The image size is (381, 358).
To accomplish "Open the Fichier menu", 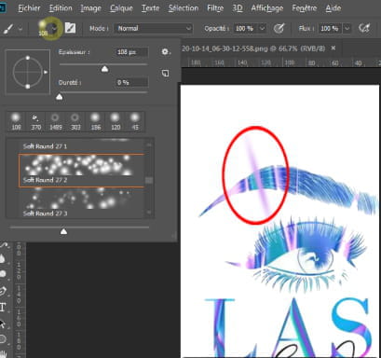I will 29,8.
